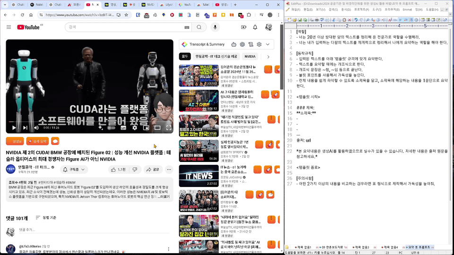This screenshot has width=454, height=255.
Task: Open 파일(F) menu in EditPlus
Action: (296, 9)
